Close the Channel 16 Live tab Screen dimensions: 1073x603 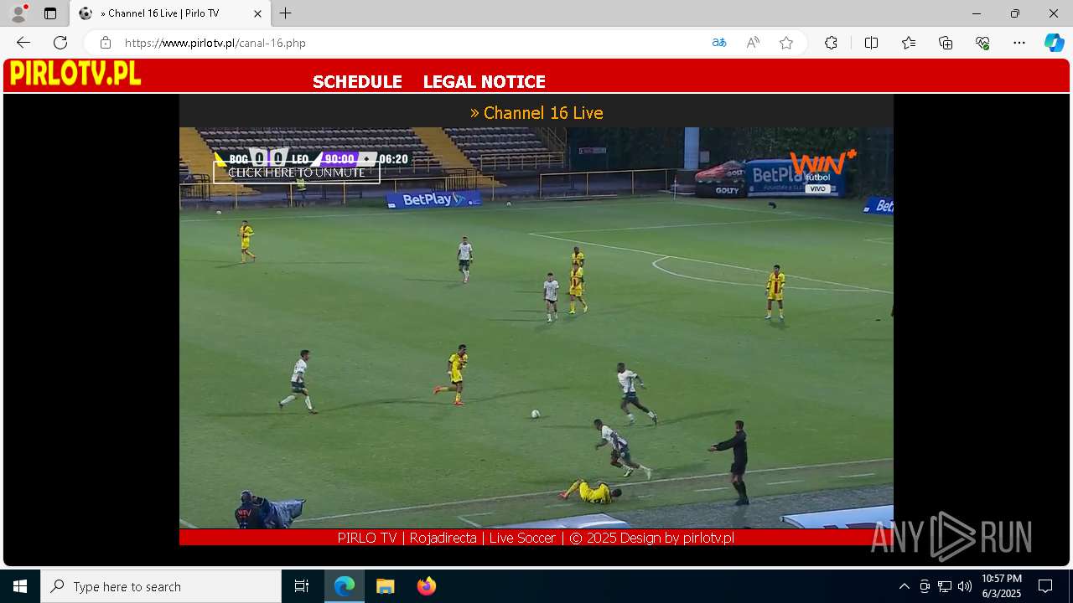click(257, 13)
